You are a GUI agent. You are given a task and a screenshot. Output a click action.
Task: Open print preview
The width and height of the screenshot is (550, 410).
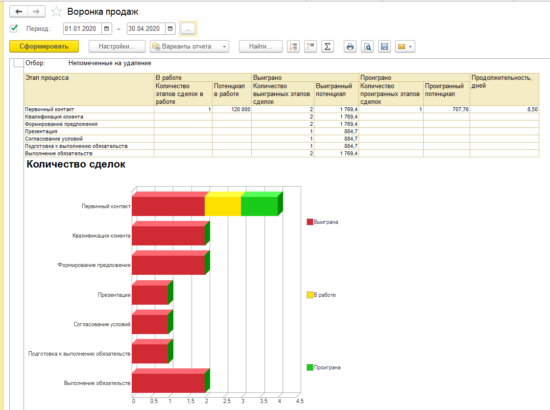[x=367, y=47]
